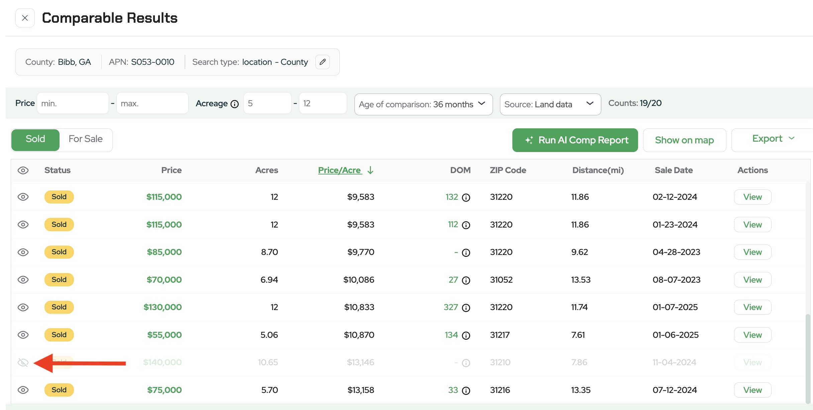The width and height of the screenshot is (813, 410).
Task: Select the Sold tab
Action: 35,139
